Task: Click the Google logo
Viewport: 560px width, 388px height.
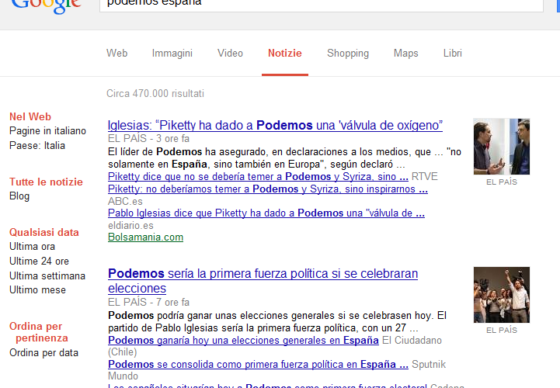Action: coord(47,5)
